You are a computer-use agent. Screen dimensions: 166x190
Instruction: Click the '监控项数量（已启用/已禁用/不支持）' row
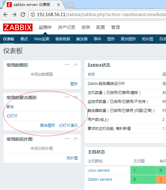tap(125, 102)
